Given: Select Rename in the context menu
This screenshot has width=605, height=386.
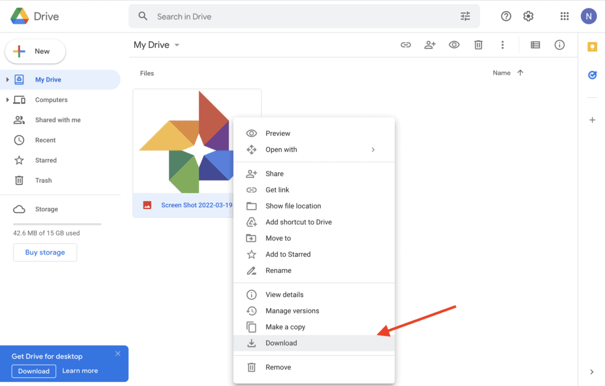Looking at the screenshot, I should (314, 271).
